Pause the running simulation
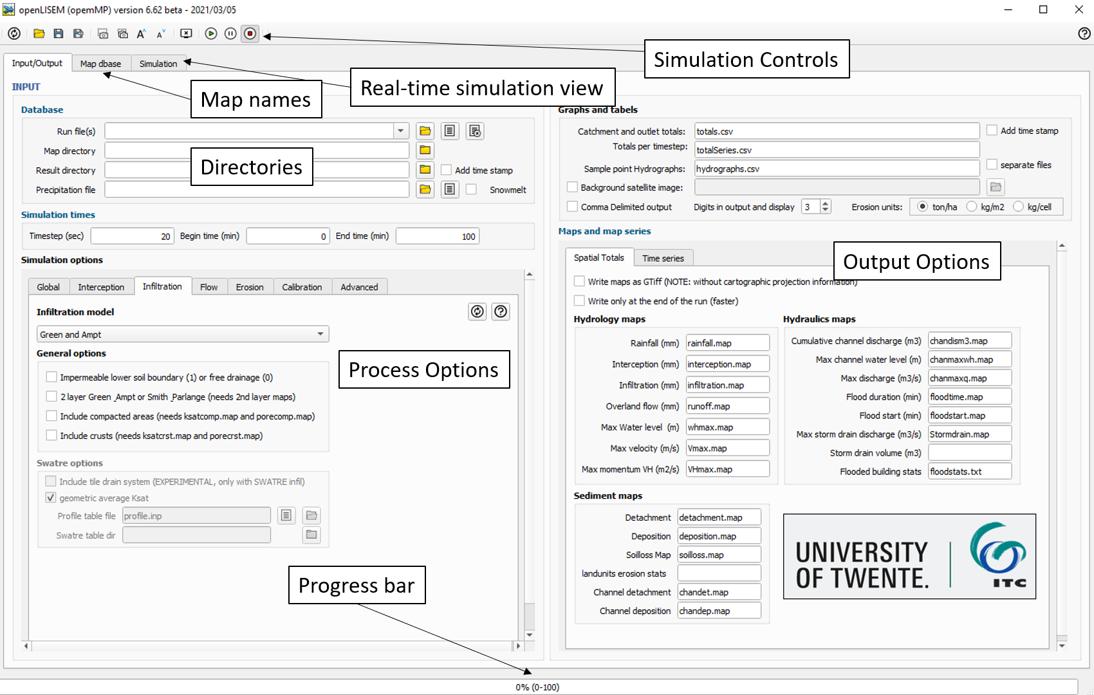Image resolution: width=1094 pixels, height=695 pixels. click(230, 33)
